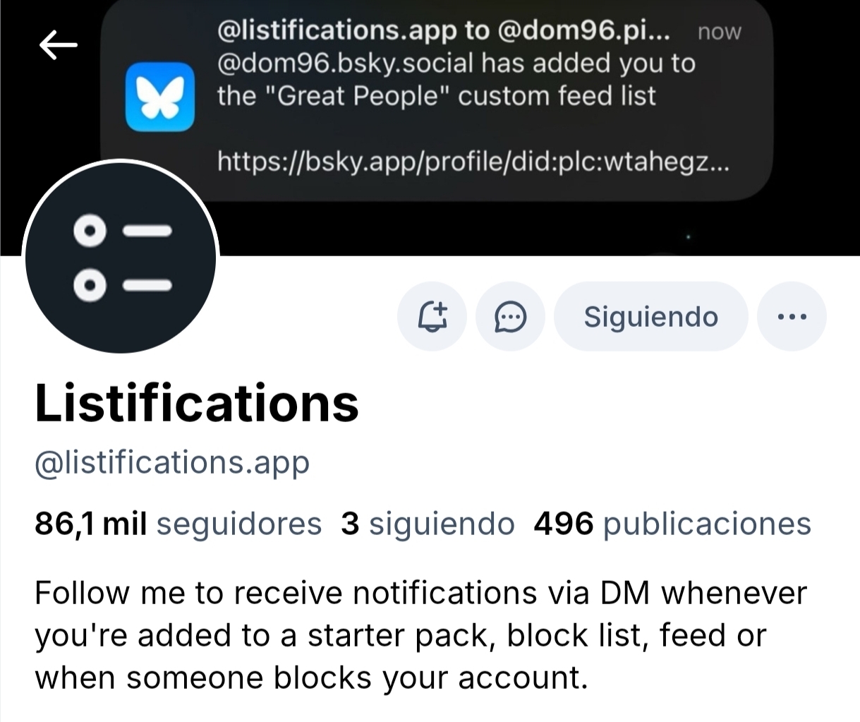The height and width of the screenshot is (722, 860).
Task: Open the 3 siguiendo list
Action: coord(428,524)
